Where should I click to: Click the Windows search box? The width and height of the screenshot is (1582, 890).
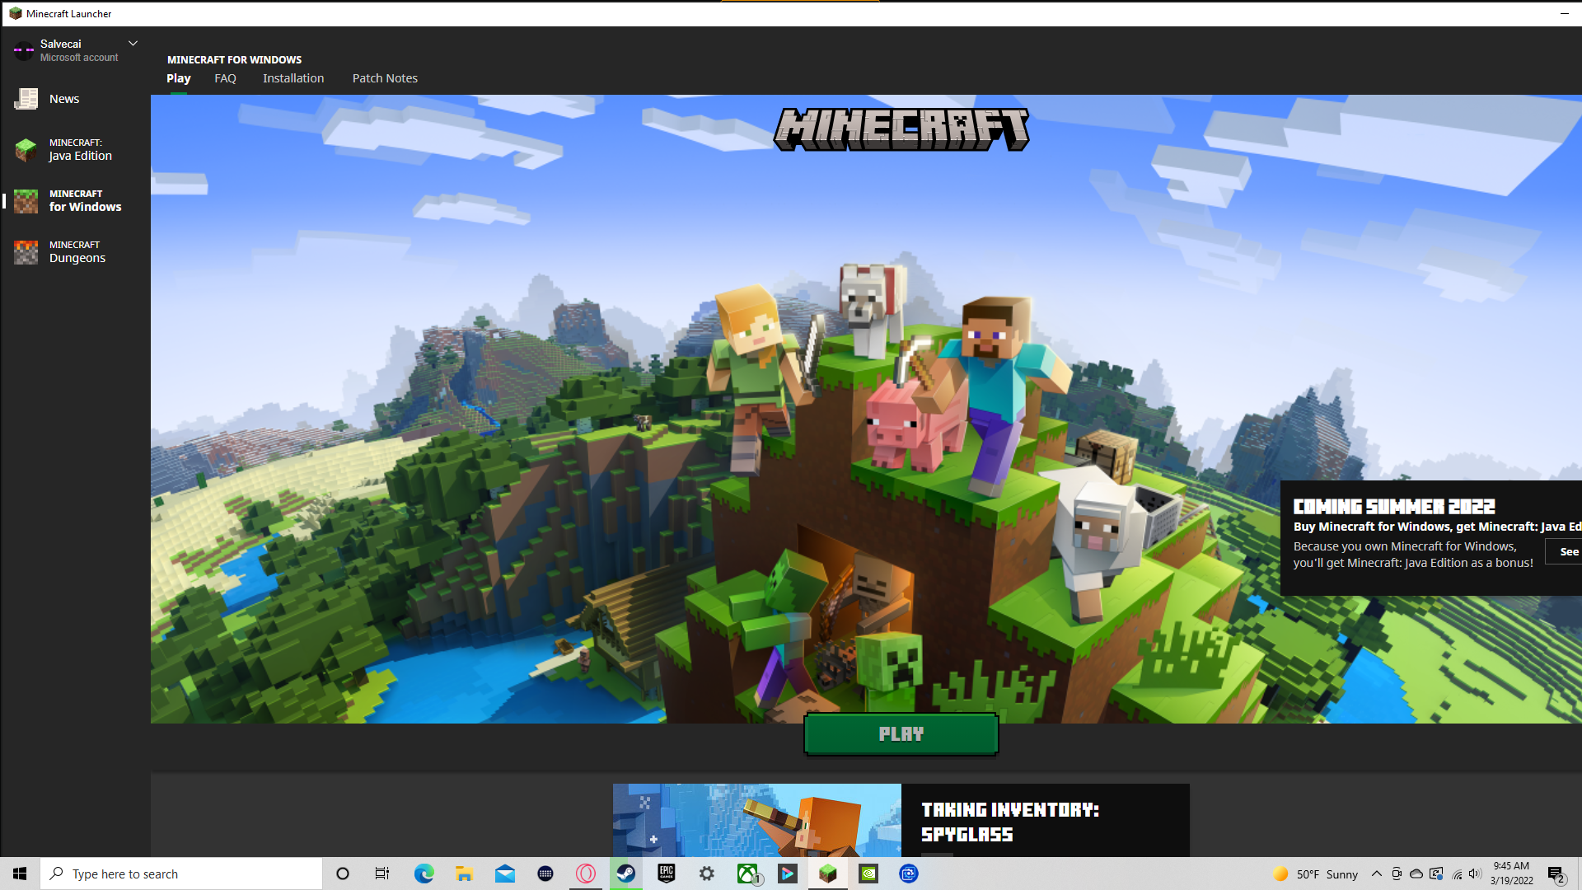(181, 874)
